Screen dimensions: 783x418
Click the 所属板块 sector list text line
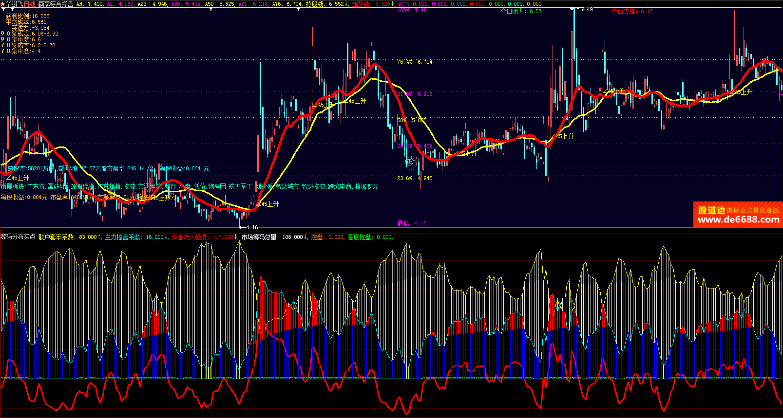coord(189,186)
